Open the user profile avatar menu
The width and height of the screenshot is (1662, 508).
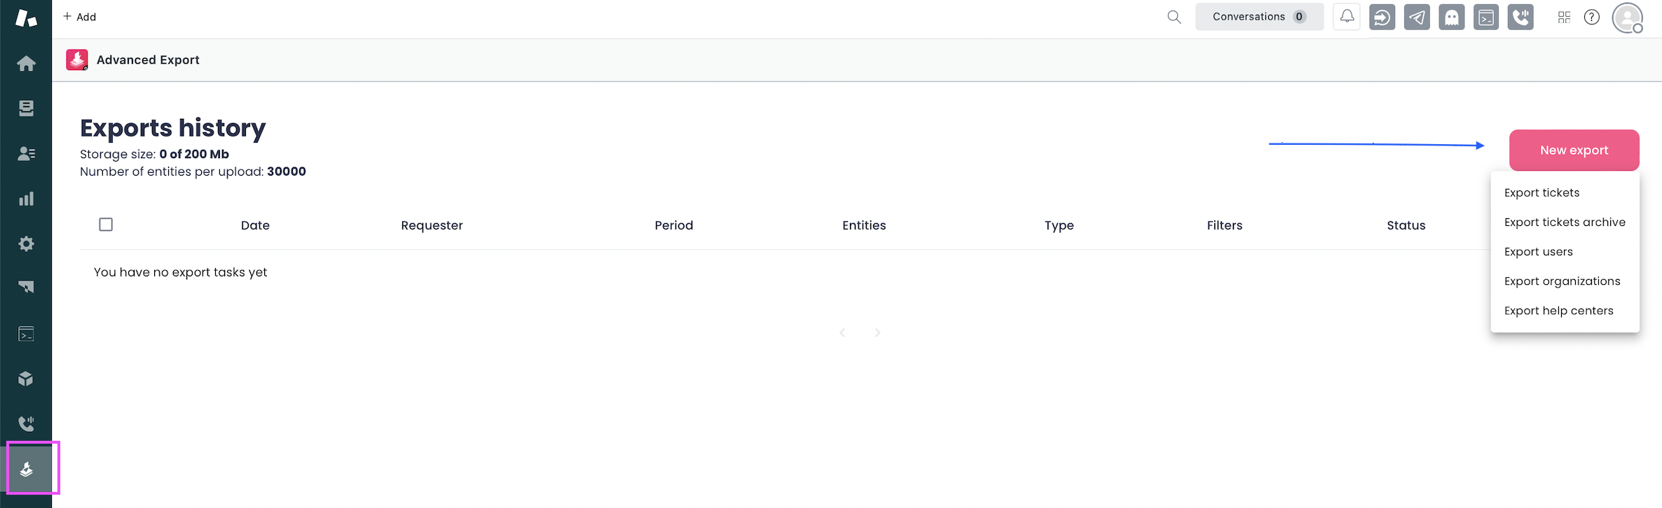(1627, 17)
